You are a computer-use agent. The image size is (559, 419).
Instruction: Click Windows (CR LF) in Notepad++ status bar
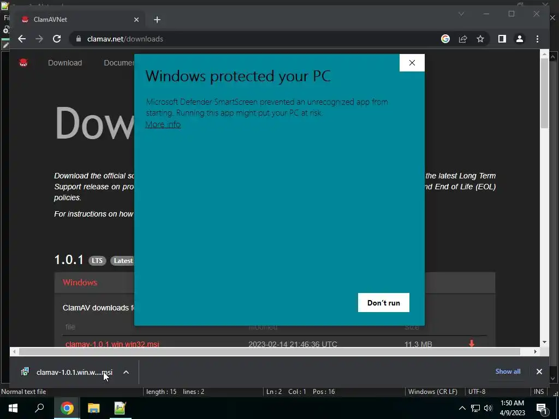point(433,392)
